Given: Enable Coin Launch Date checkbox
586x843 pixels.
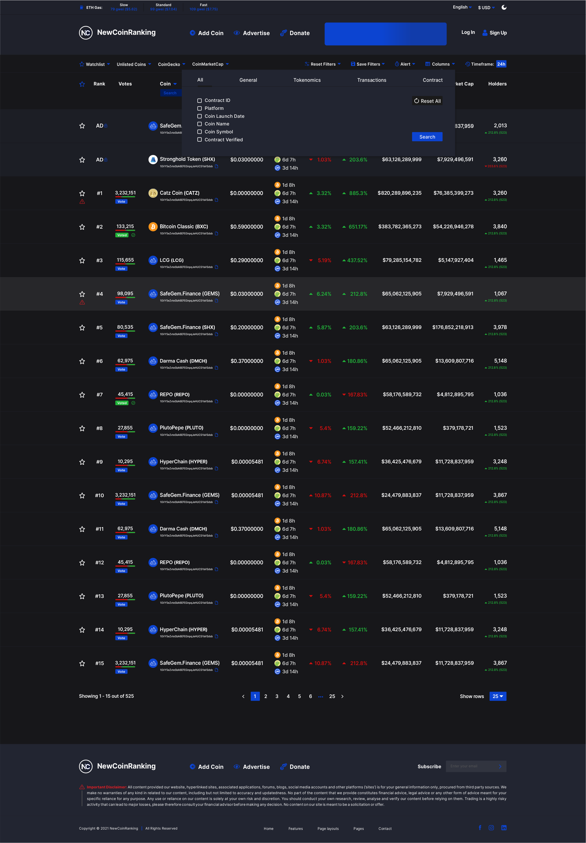Looking at the screenshot, I should [x=200, y=116].
